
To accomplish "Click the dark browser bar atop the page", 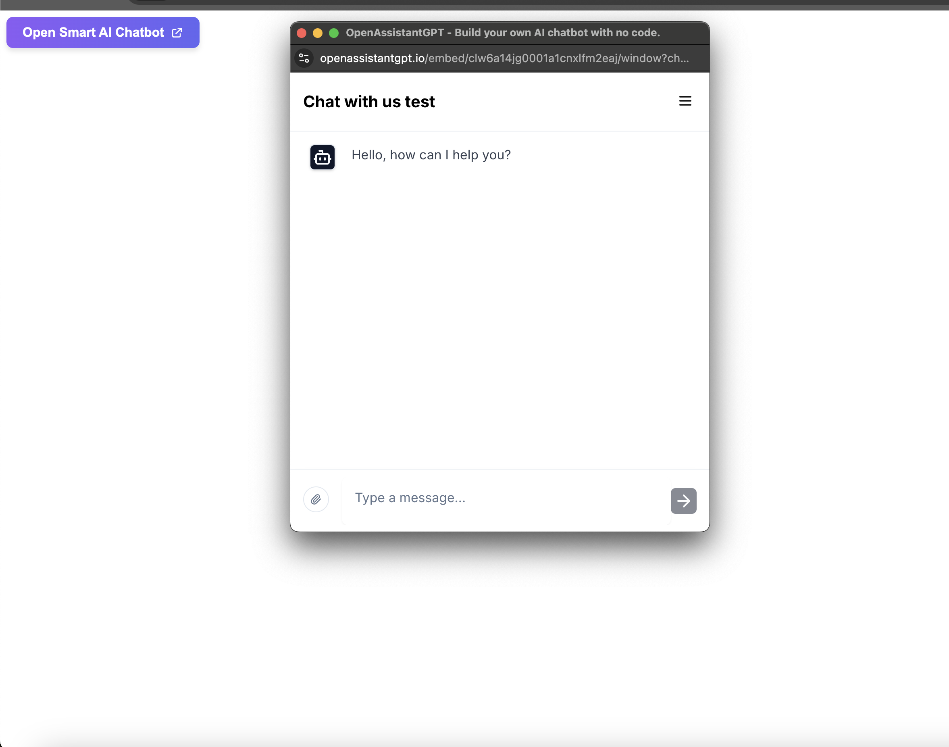I will (524, 4).
